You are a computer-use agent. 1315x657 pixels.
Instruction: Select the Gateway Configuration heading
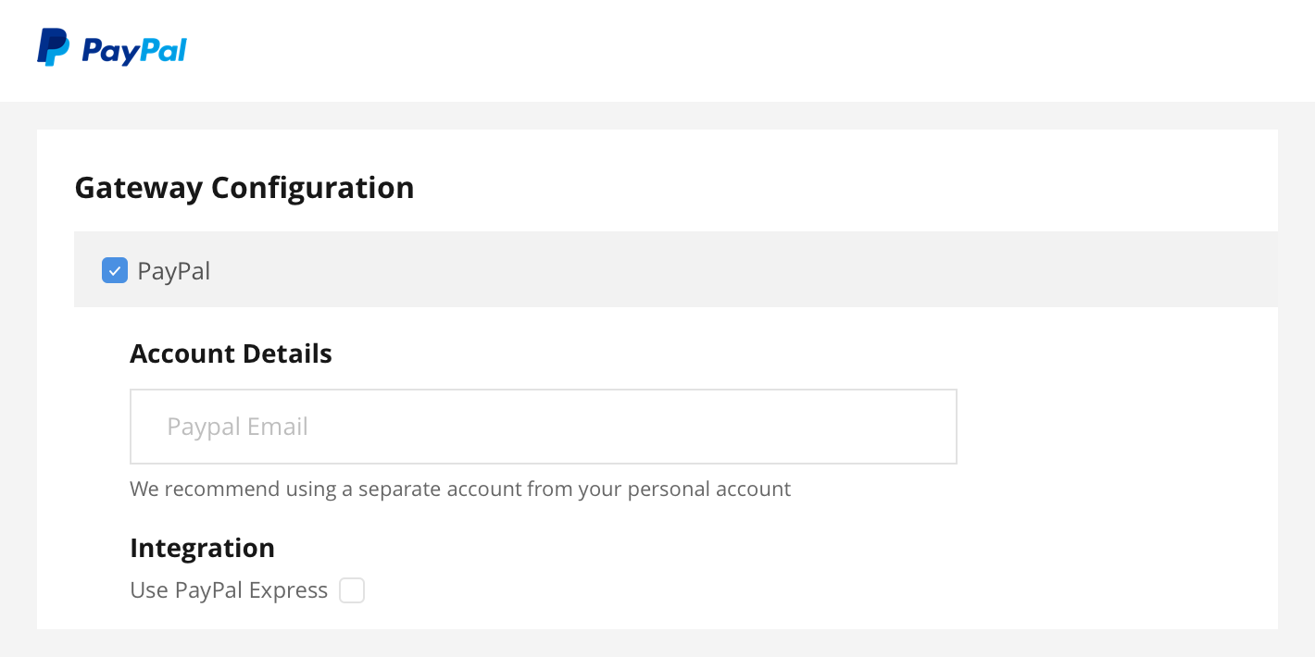click(244, 188)
